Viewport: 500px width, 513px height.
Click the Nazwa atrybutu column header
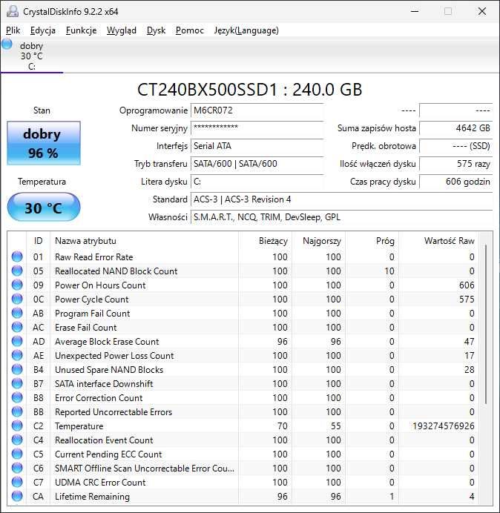click(x=145, y=241)
